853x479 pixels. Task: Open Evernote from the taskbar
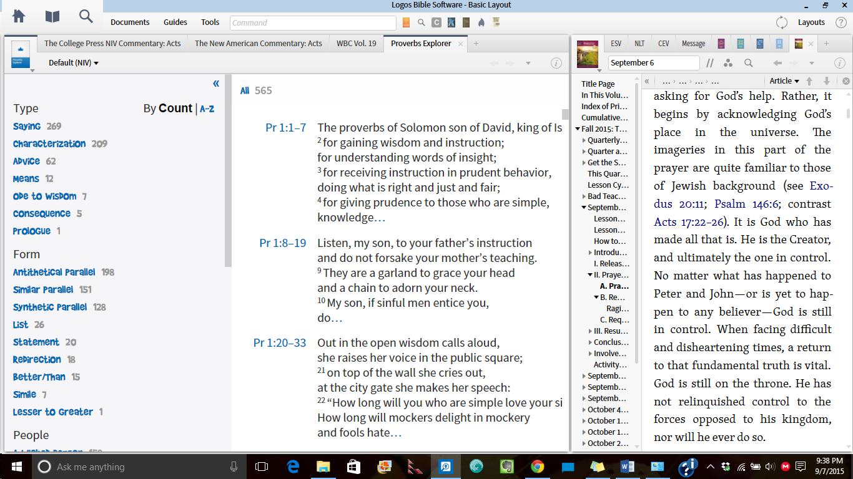(x=506, y=467)
